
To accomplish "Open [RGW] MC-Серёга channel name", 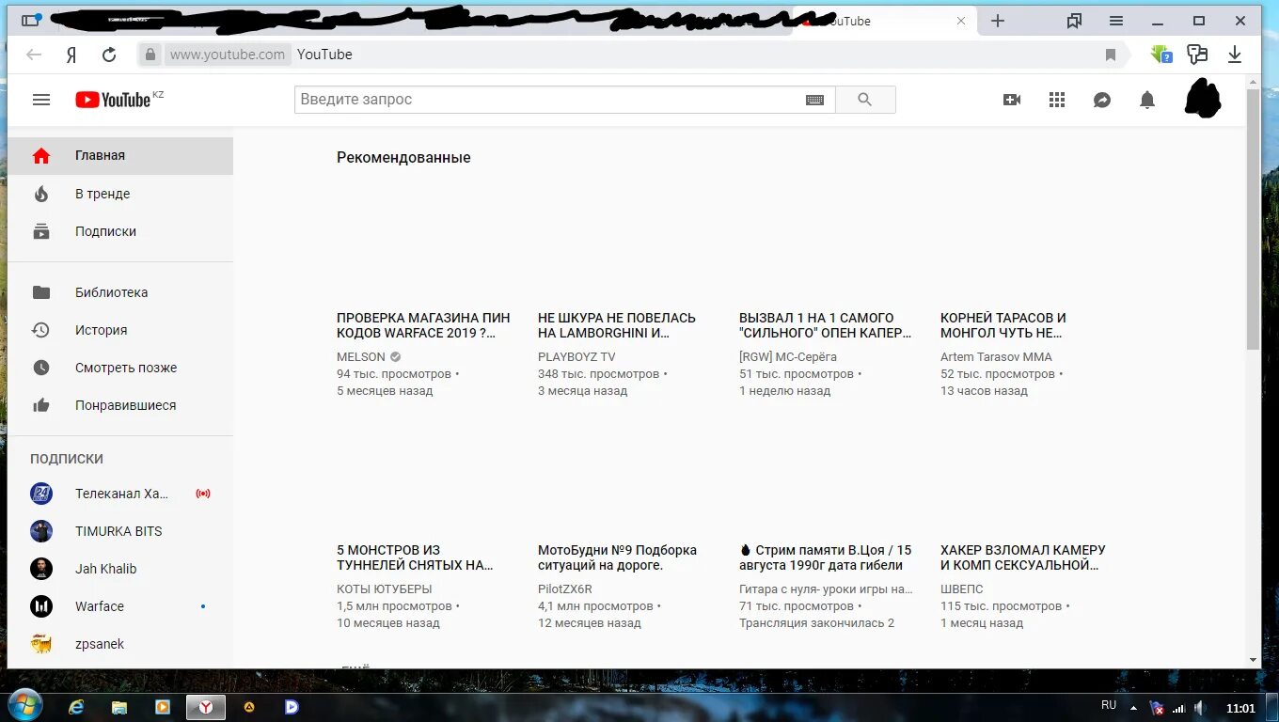I will pos(788,357).
